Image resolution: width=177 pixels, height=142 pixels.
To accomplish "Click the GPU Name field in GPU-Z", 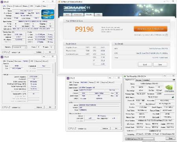I will (x=149, y=83).
